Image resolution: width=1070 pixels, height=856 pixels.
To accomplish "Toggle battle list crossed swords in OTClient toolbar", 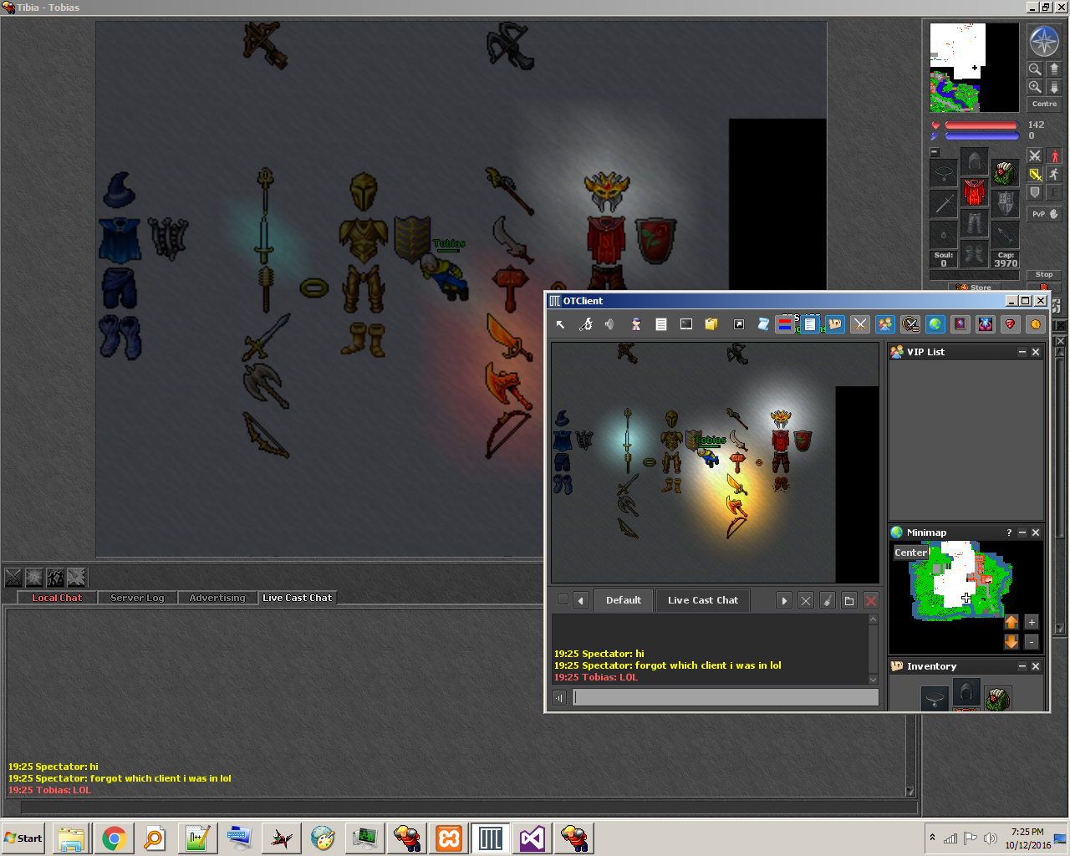I will pos(860,324).
